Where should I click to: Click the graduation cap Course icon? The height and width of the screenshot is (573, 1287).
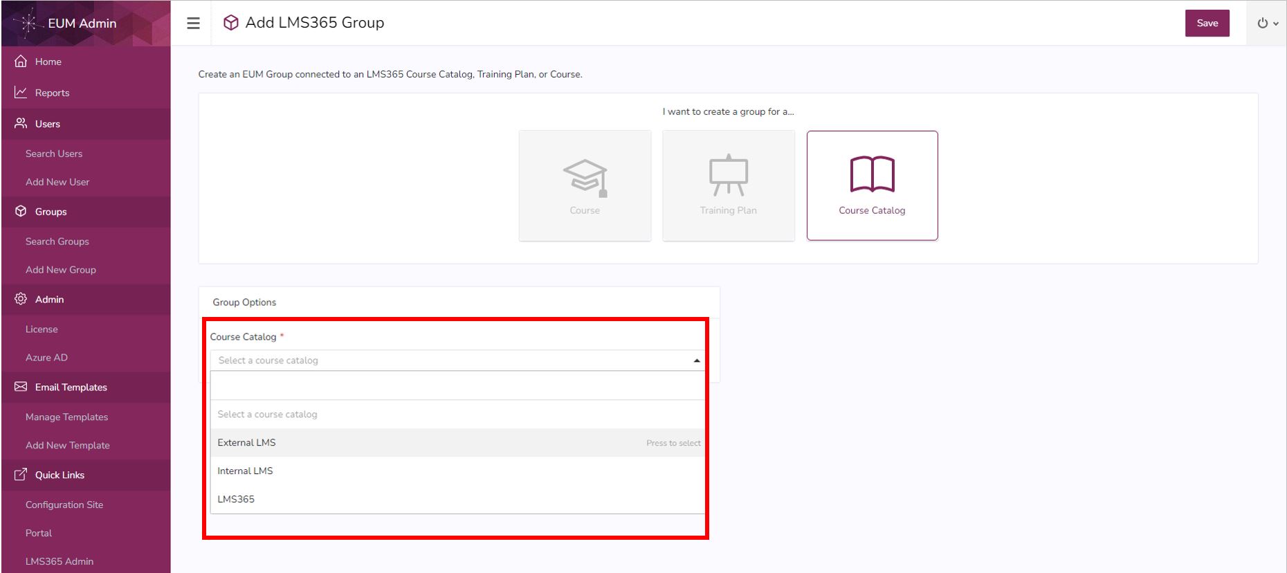[585, 178]
